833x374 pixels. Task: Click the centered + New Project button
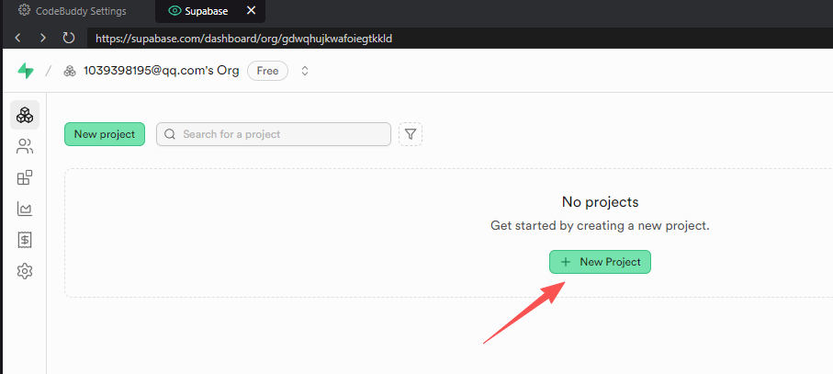pos(600,262)
